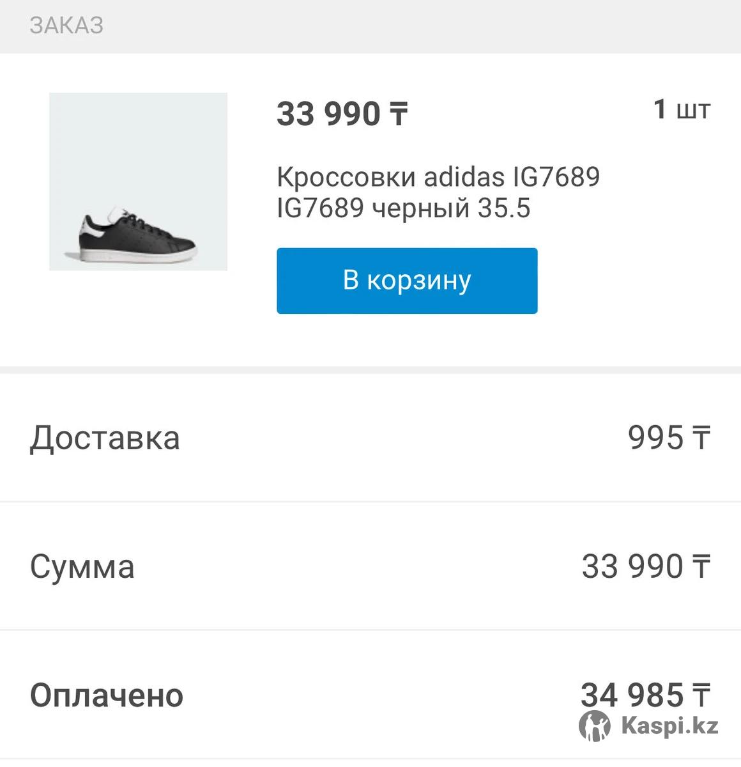This screenshot has height=767, width=741.
Task: Tap the tenge symbol after paid total
Action: point(701,695)
